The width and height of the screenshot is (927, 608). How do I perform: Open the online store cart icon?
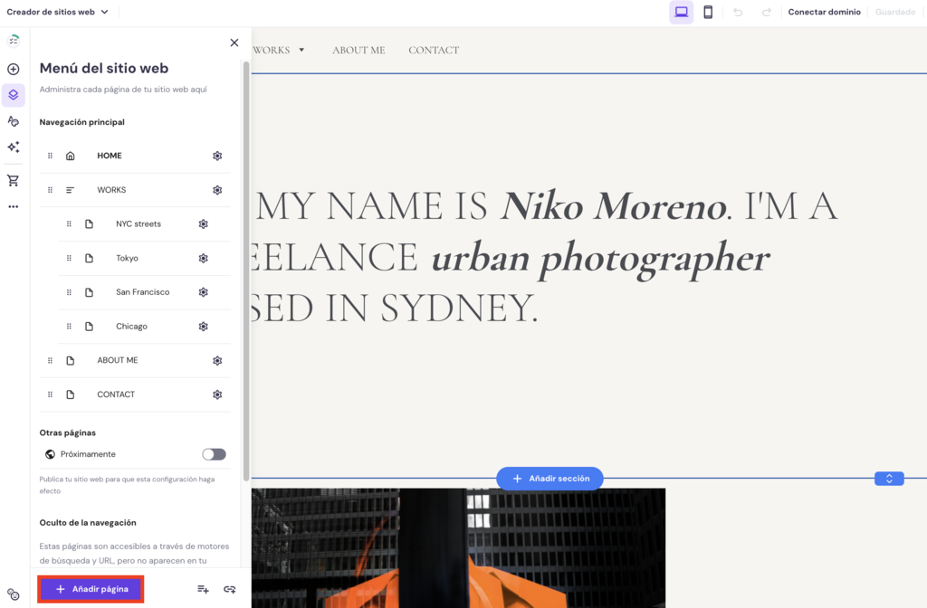click(x=13, y=180)
